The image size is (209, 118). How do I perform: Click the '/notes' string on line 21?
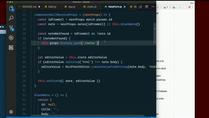89,43
